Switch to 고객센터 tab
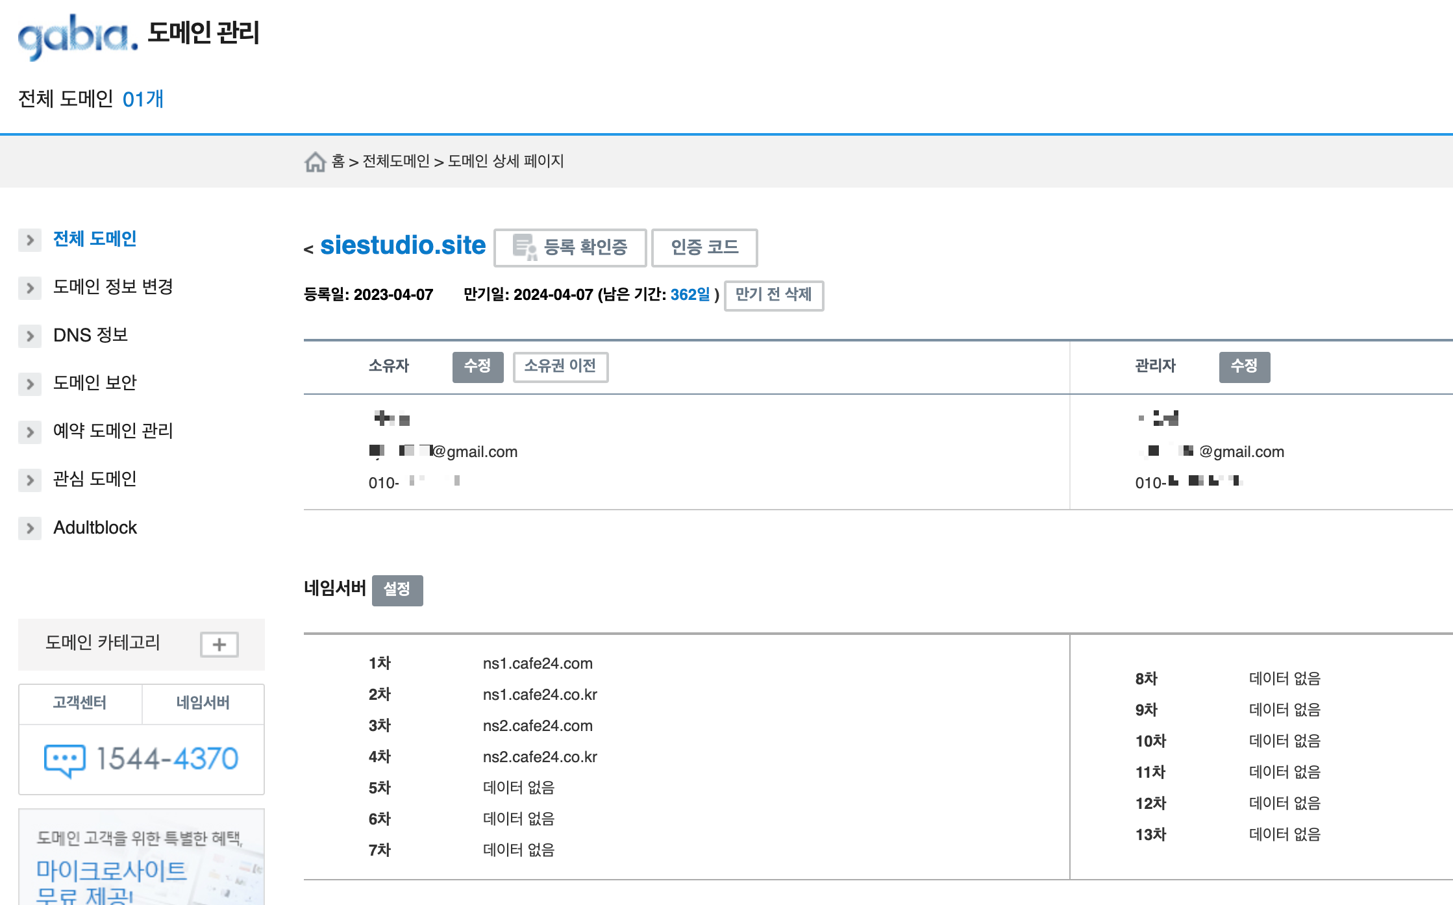 click(80, 703)
